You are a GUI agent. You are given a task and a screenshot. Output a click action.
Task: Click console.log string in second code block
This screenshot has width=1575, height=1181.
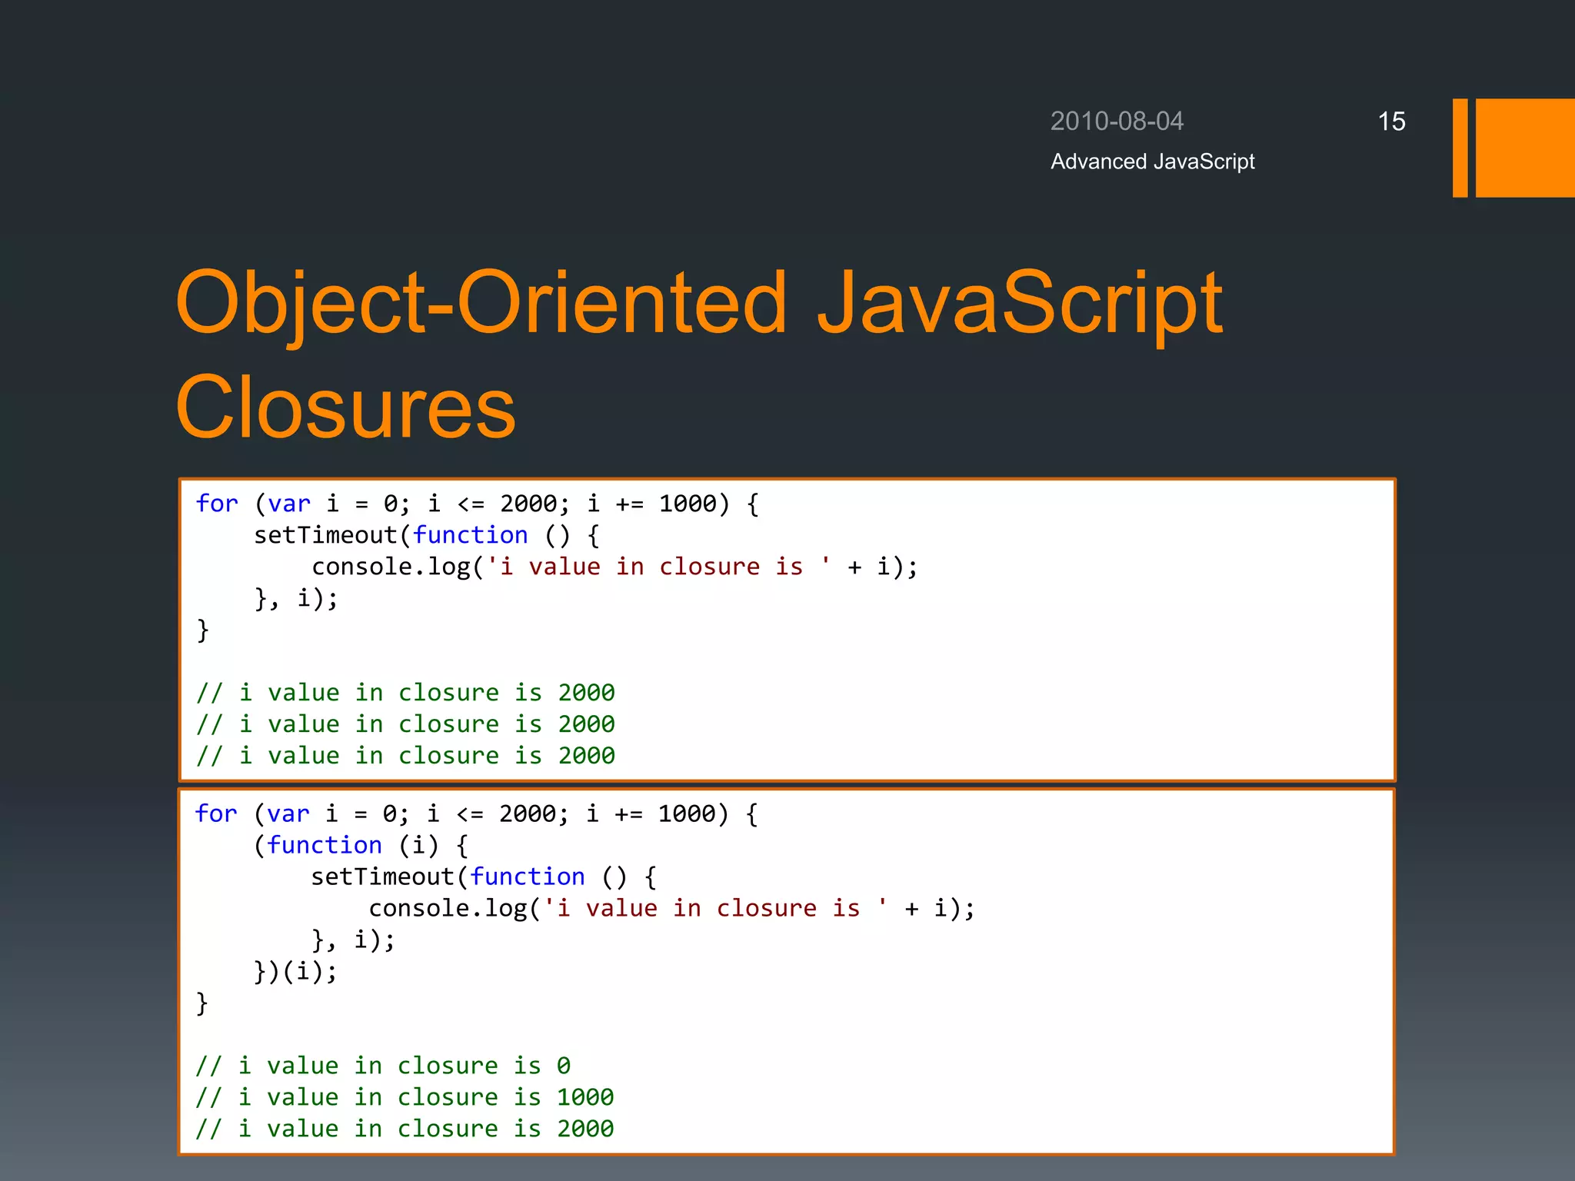pyautogui.click(x=715, y=908)
